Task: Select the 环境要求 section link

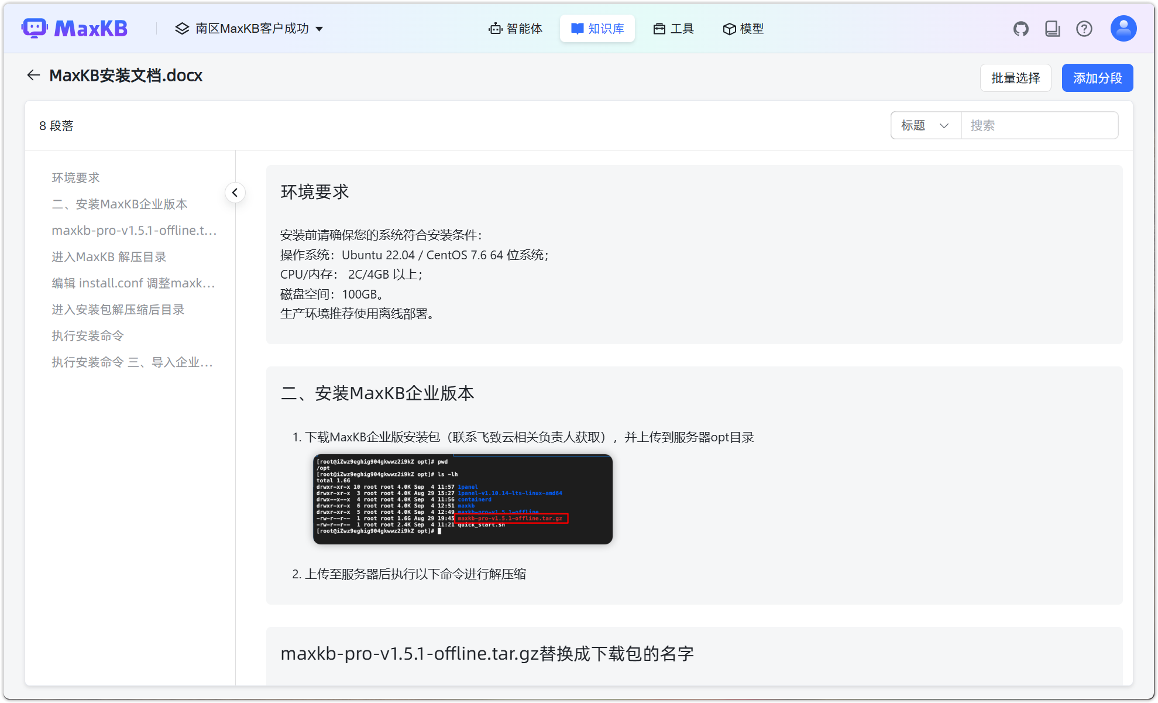Action: coord(75,177)
